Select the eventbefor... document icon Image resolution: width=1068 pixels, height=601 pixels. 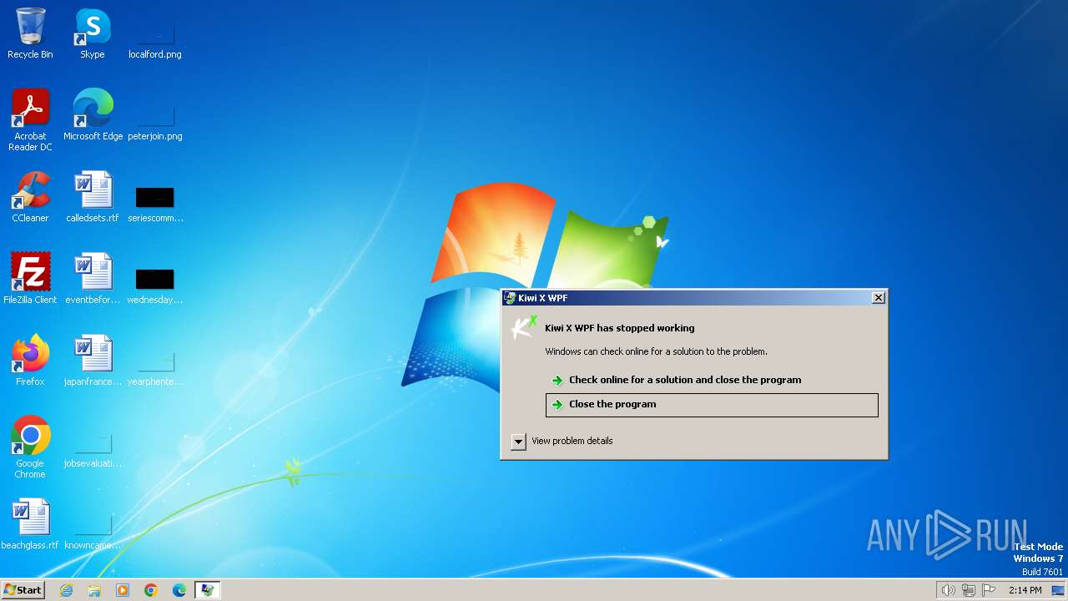[x=93, y=279]
